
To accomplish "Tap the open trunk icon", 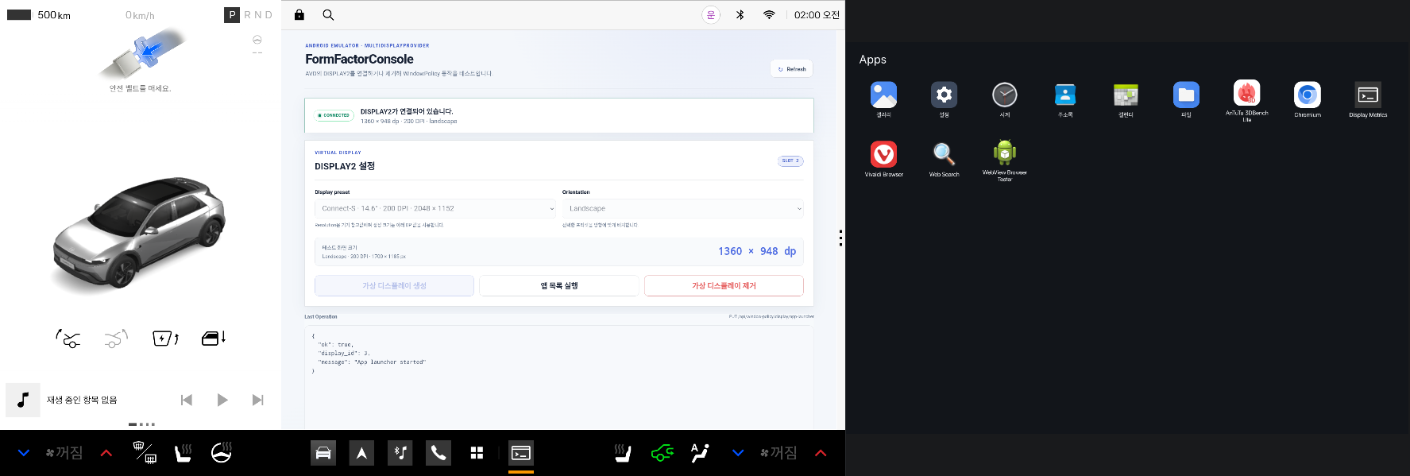I will point(68,339).
